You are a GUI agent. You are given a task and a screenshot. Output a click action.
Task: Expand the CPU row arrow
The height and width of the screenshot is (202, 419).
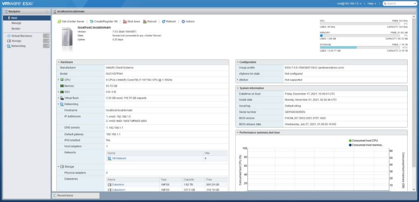point(58,80)
